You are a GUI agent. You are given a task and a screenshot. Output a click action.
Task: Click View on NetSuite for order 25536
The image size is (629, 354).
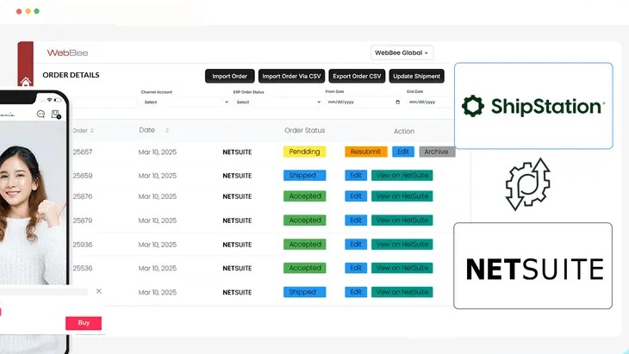tap(402, 268)
